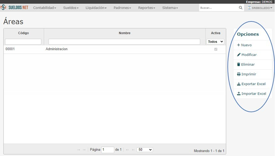Click the Página number field
Viewport: 275px width, 156px height.
click(108, 150)
